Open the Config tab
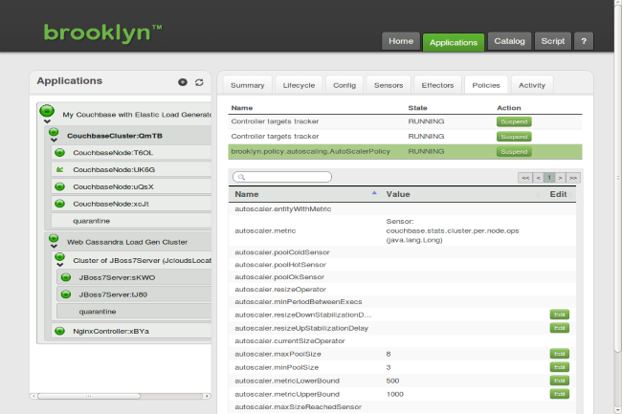The height and width of the screenshot is (414, 622). [344, 85]
